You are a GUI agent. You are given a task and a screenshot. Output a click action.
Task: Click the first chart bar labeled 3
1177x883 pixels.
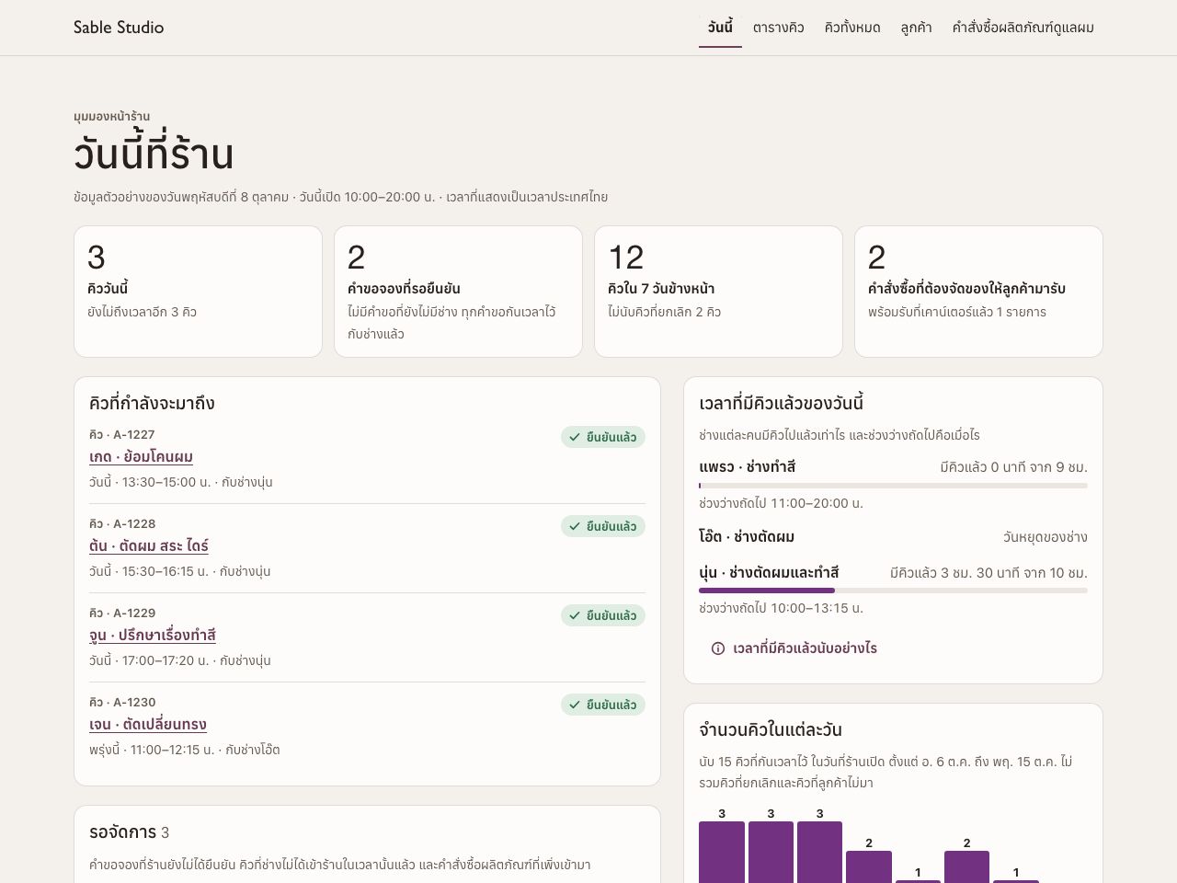coord(722,853)
